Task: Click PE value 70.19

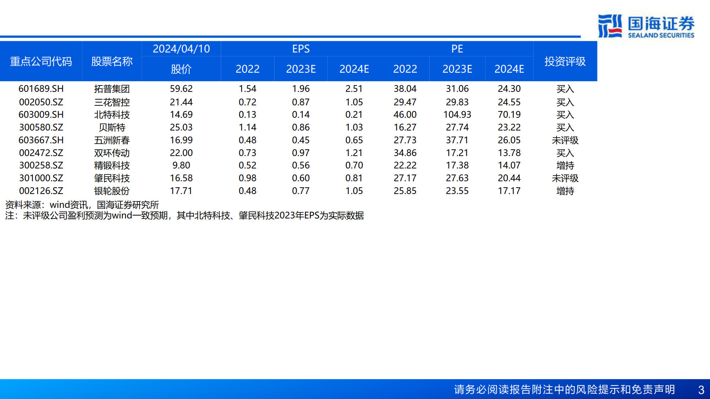Action: point(509,115)
